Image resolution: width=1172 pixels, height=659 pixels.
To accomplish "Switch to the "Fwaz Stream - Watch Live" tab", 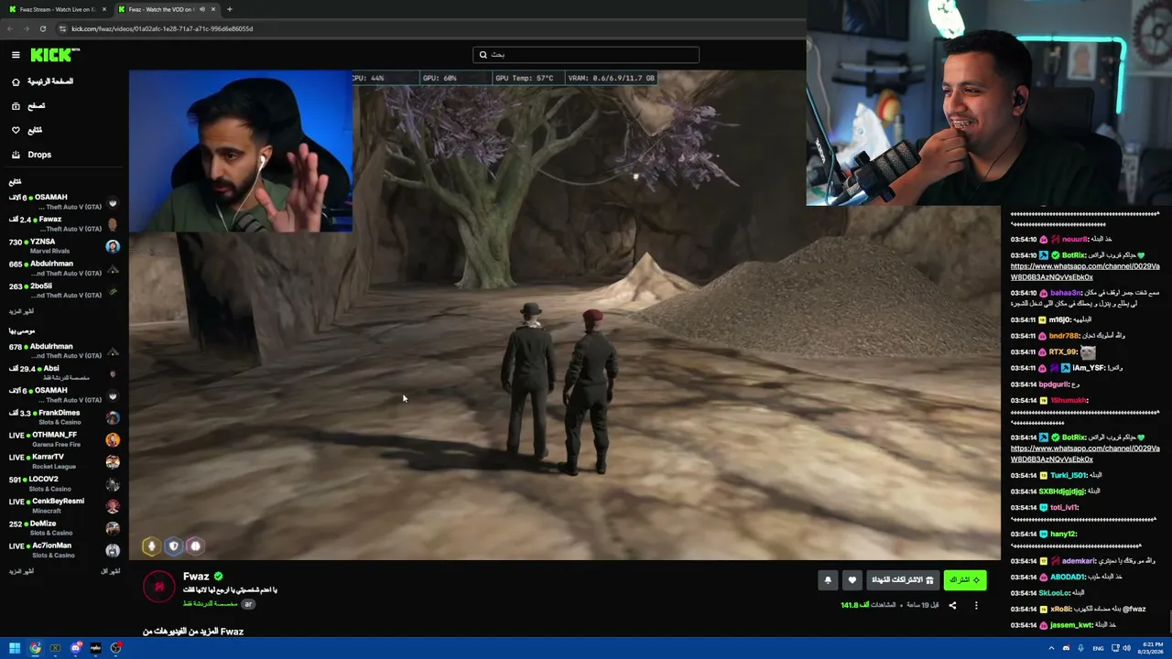I will coord(58,9).
